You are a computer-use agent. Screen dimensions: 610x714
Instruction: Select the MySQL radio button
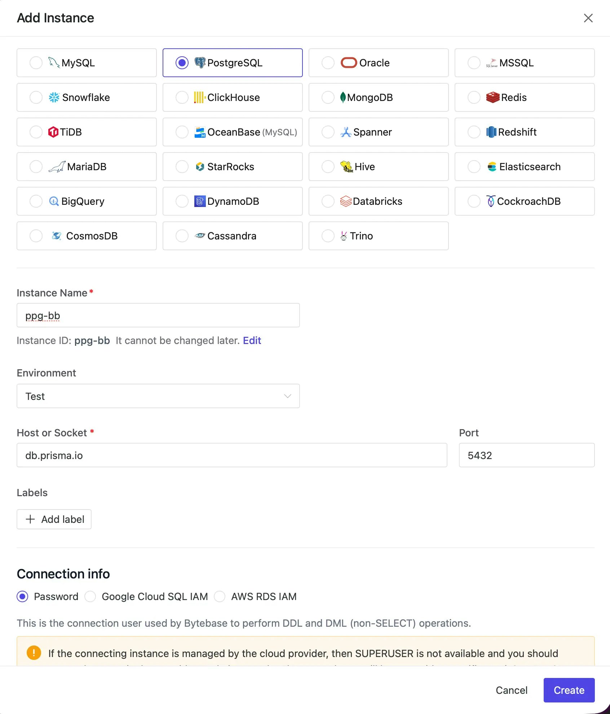(x=36, y=63)
